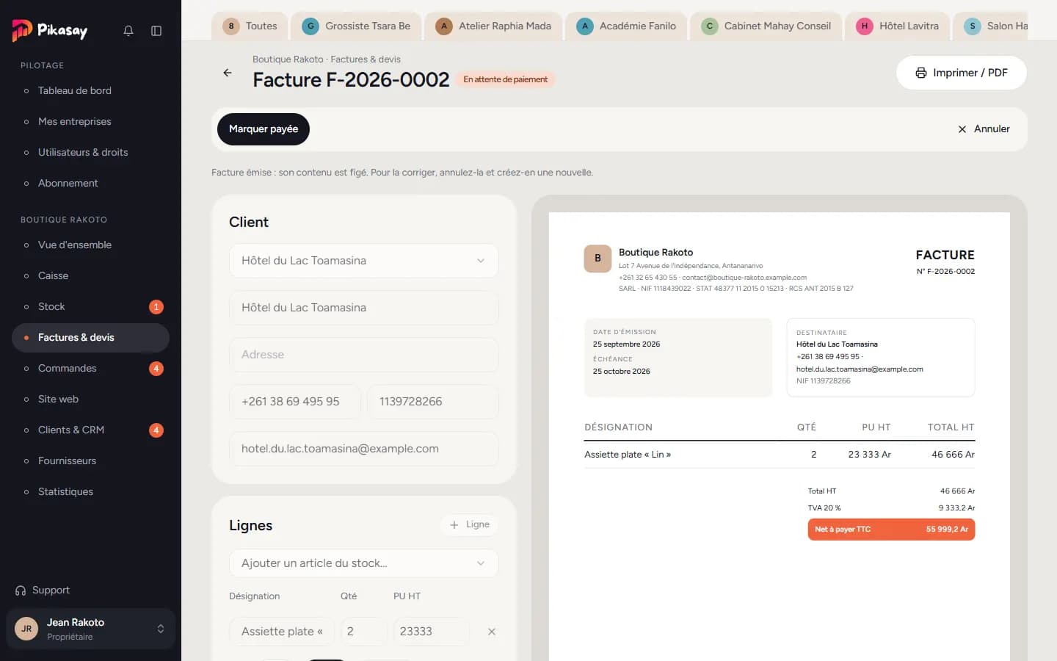Click the Adresse input field
1057x661 pixels.
pyautogui.click(x=364, y=355)
